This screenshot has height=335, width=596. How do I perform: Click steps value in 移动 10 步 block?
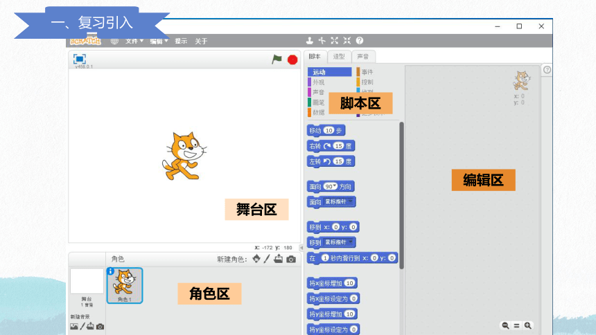(328, 131)
